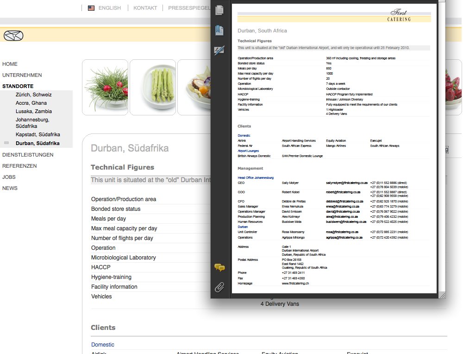
Task: Click 'Clients' heading on webpage
Action: pyautogui.click(x=103, y=328)
